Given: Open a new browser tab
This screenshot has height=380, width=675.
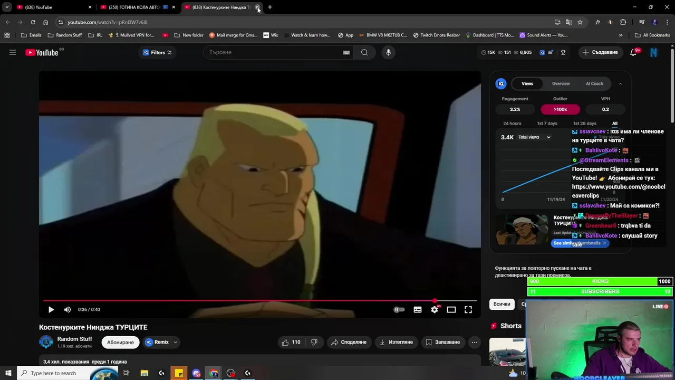Looking at the screenshot, I should 270,7.
